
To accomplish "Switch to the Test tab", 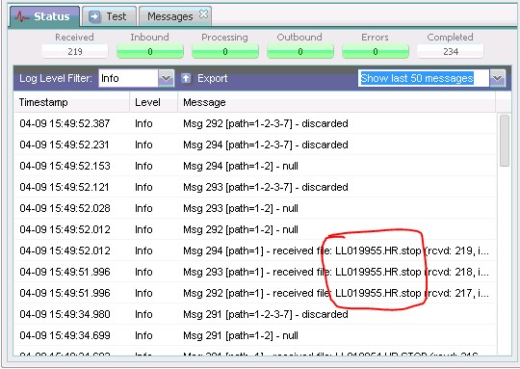I will click(x=109, y=16).
